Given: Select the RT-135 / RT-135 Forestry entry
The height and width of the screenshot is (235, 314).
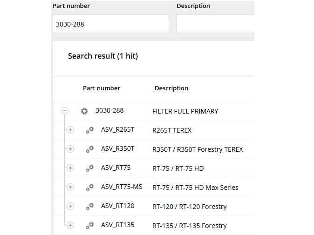Looking at the screenshot, I should (x=189, y=226).
